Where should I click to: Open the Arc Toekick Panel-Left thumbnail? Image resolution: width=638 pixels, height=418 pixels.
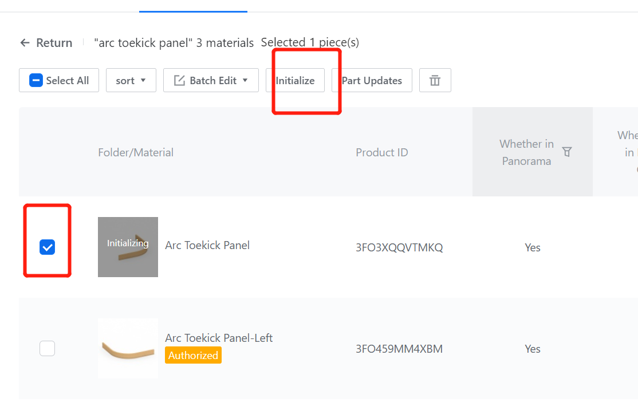coord(128,348)
